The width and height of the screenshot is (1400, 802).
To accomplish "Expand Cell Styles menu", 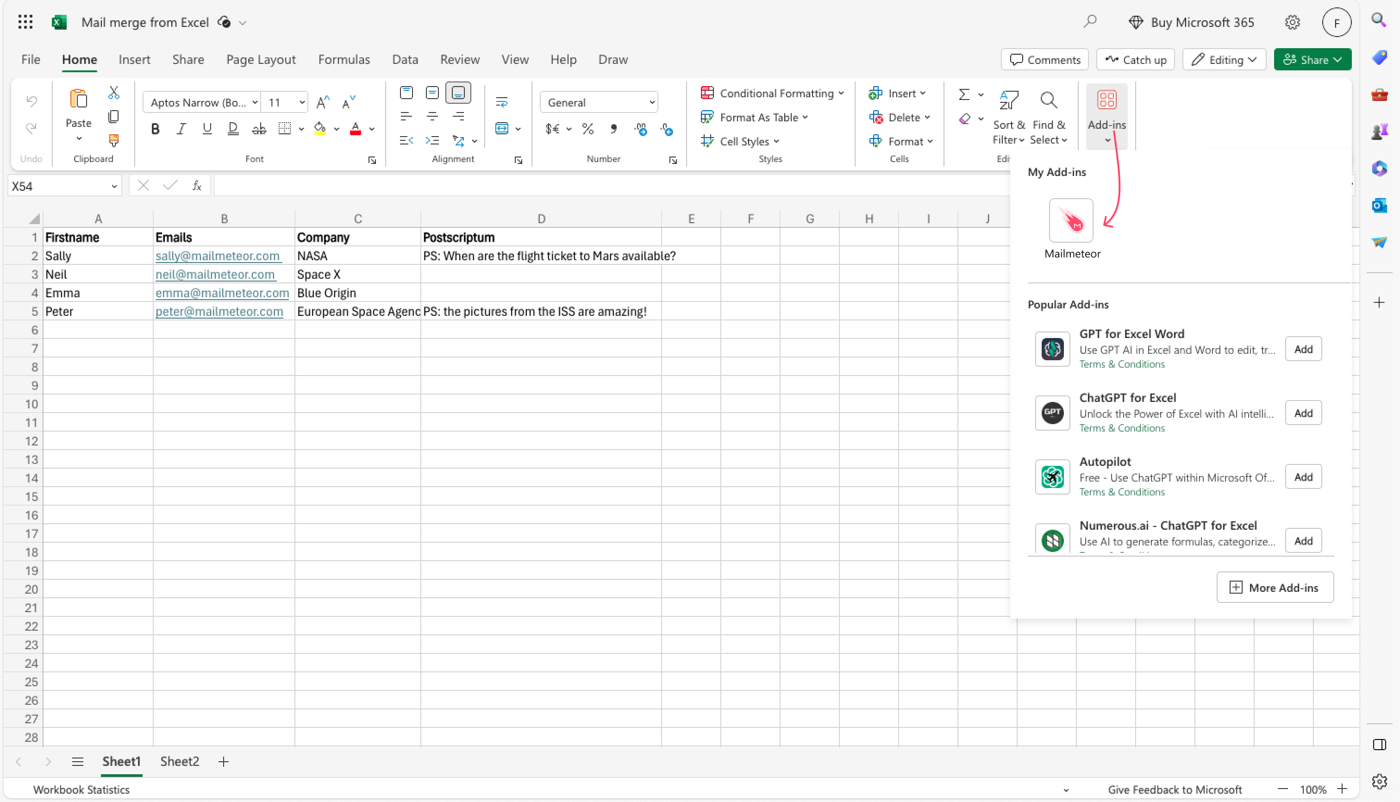I will 740,141.
